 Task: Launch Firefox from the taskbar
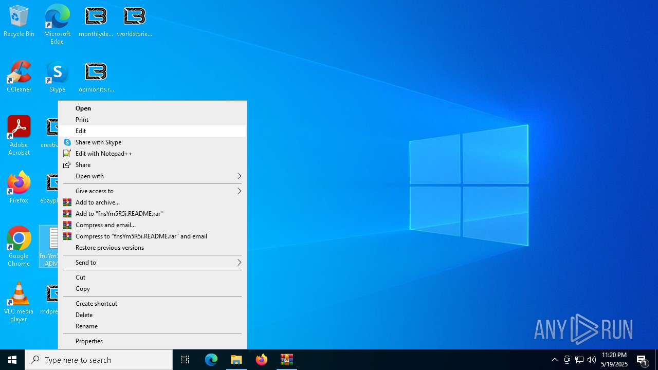coord(262,360)
